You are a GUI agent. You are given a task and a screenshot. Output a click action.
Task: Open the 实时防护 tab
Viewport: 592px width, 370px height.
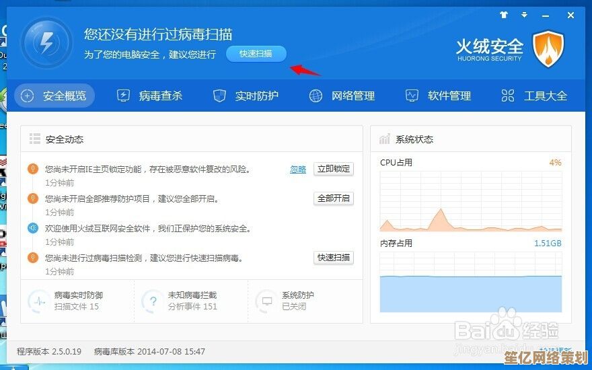pos(246,96)
